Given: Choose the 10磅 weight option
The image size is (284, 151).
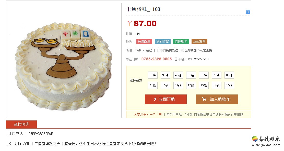Looking at the screenshot, I should [165, 85].
